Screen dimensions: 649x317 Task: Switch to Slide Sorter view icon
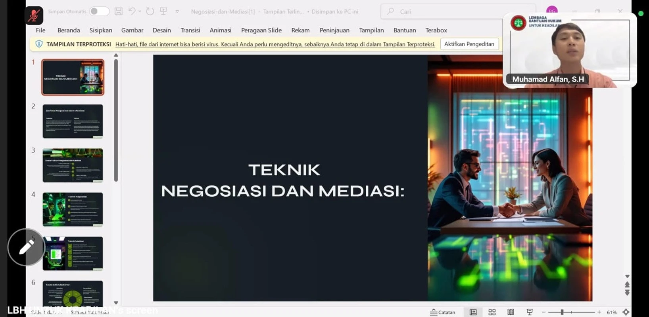coord(492,312)
